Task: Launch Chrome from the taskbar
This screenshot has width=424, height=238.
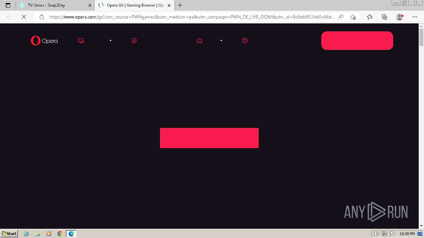Action: point(60,234)
